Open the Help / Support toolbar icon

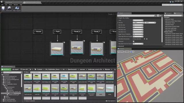pyautogui.click(x=17, y=8)
